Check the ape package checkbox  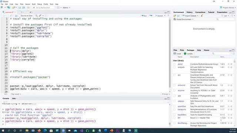(174, 96)
